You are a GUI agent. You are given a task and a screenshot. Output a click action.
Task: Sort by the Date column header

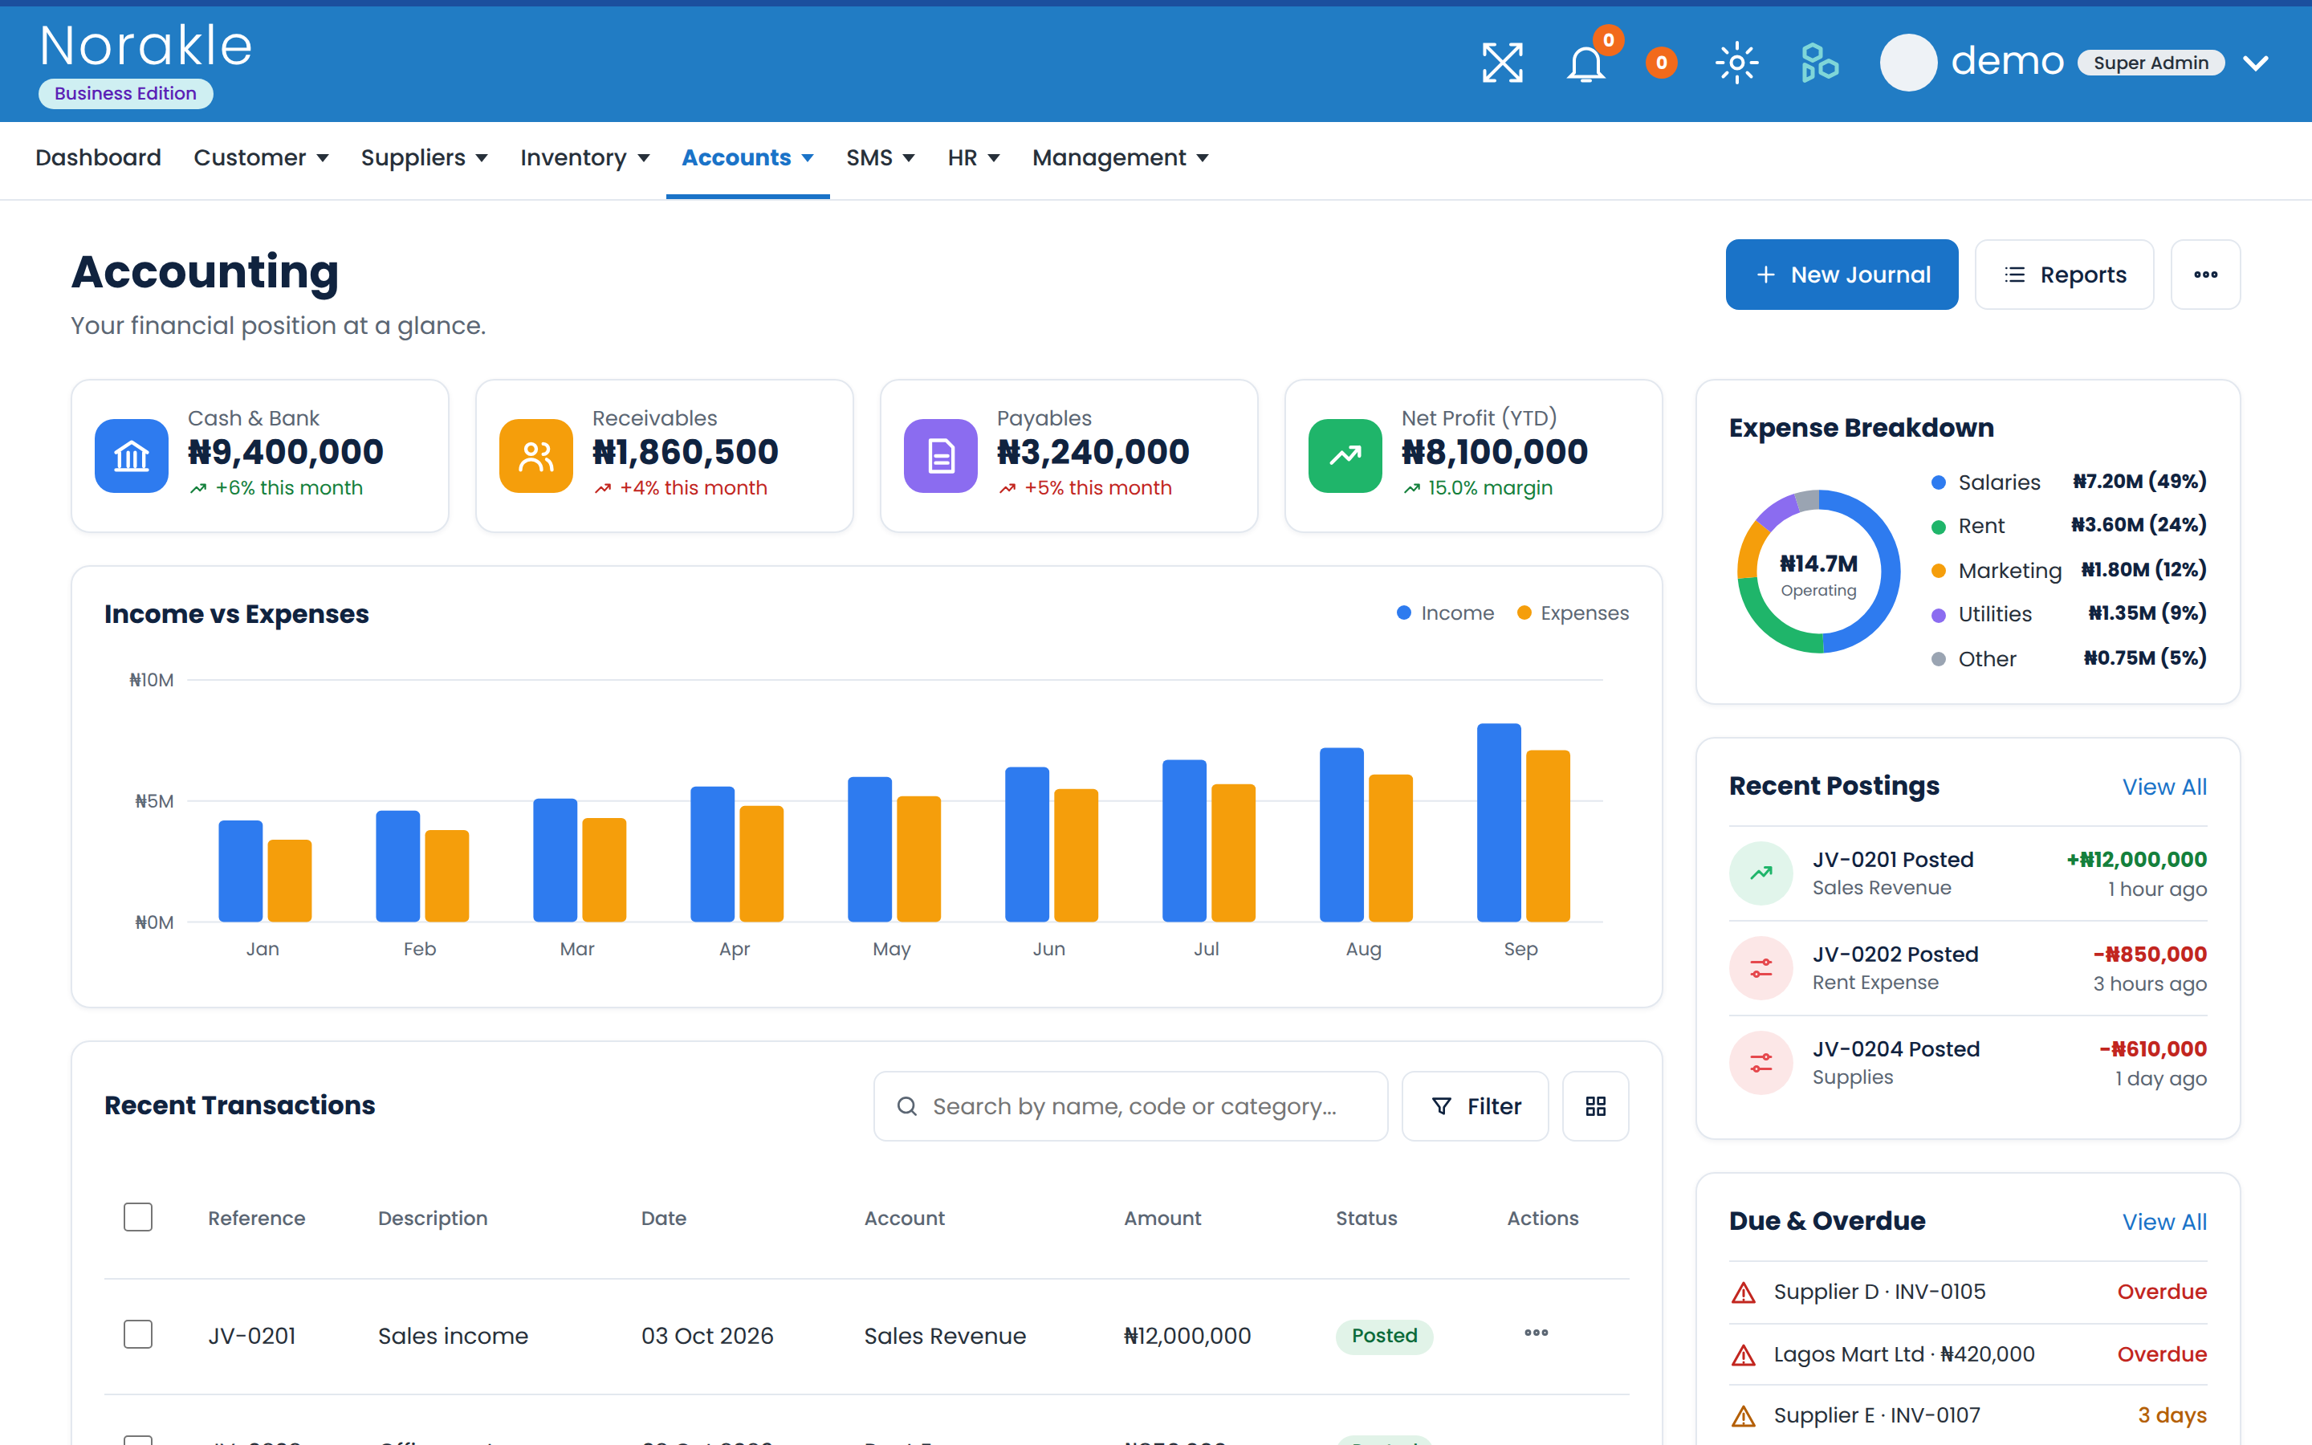pyautogui.click(x=663, y=1219)
